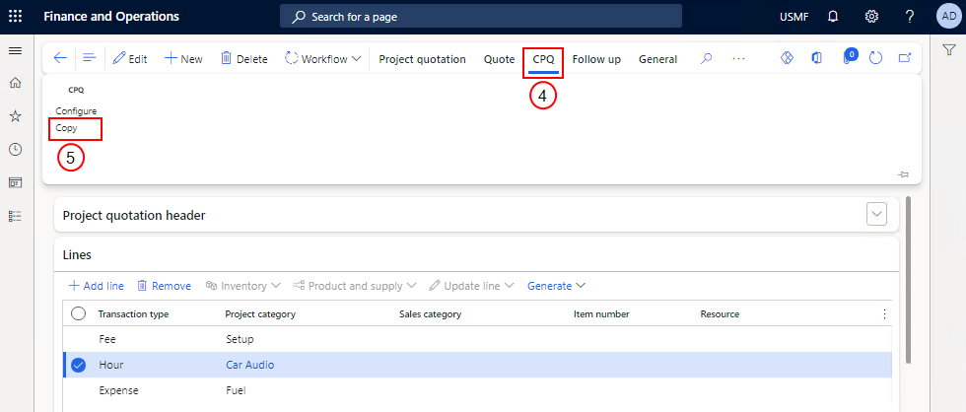Open the Generate dropdown
This screenshot has height=412, width=966.
click(x=556, y=286)
